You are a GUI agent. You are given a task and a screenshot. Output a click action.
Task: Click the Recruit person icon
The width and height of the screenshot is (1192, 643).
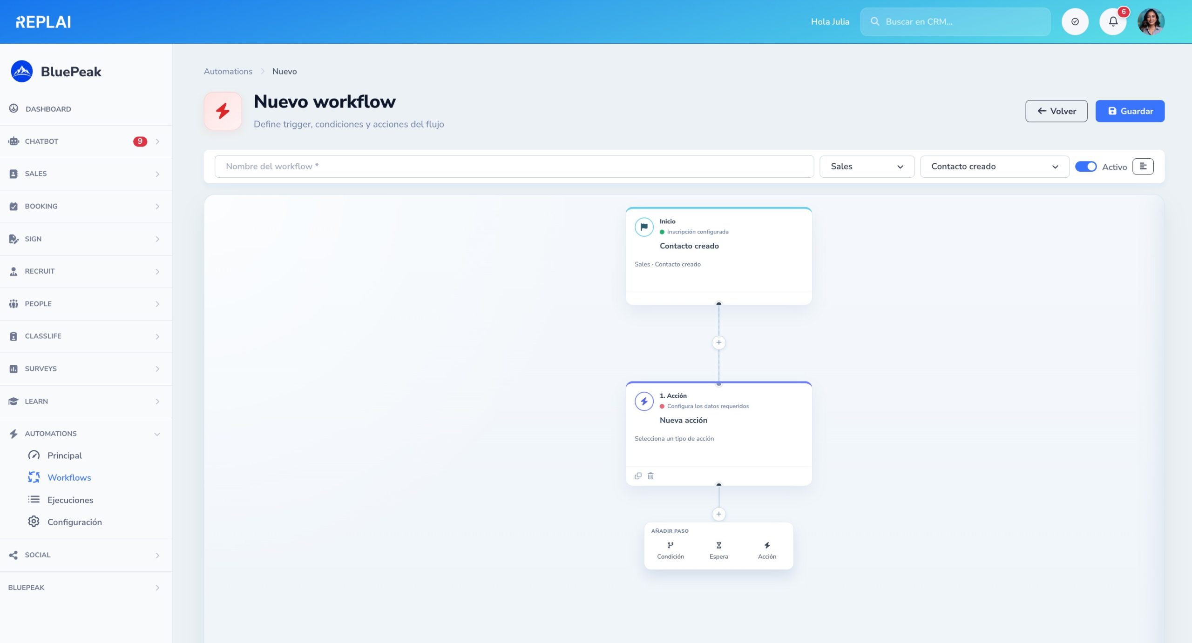point(14,271)
